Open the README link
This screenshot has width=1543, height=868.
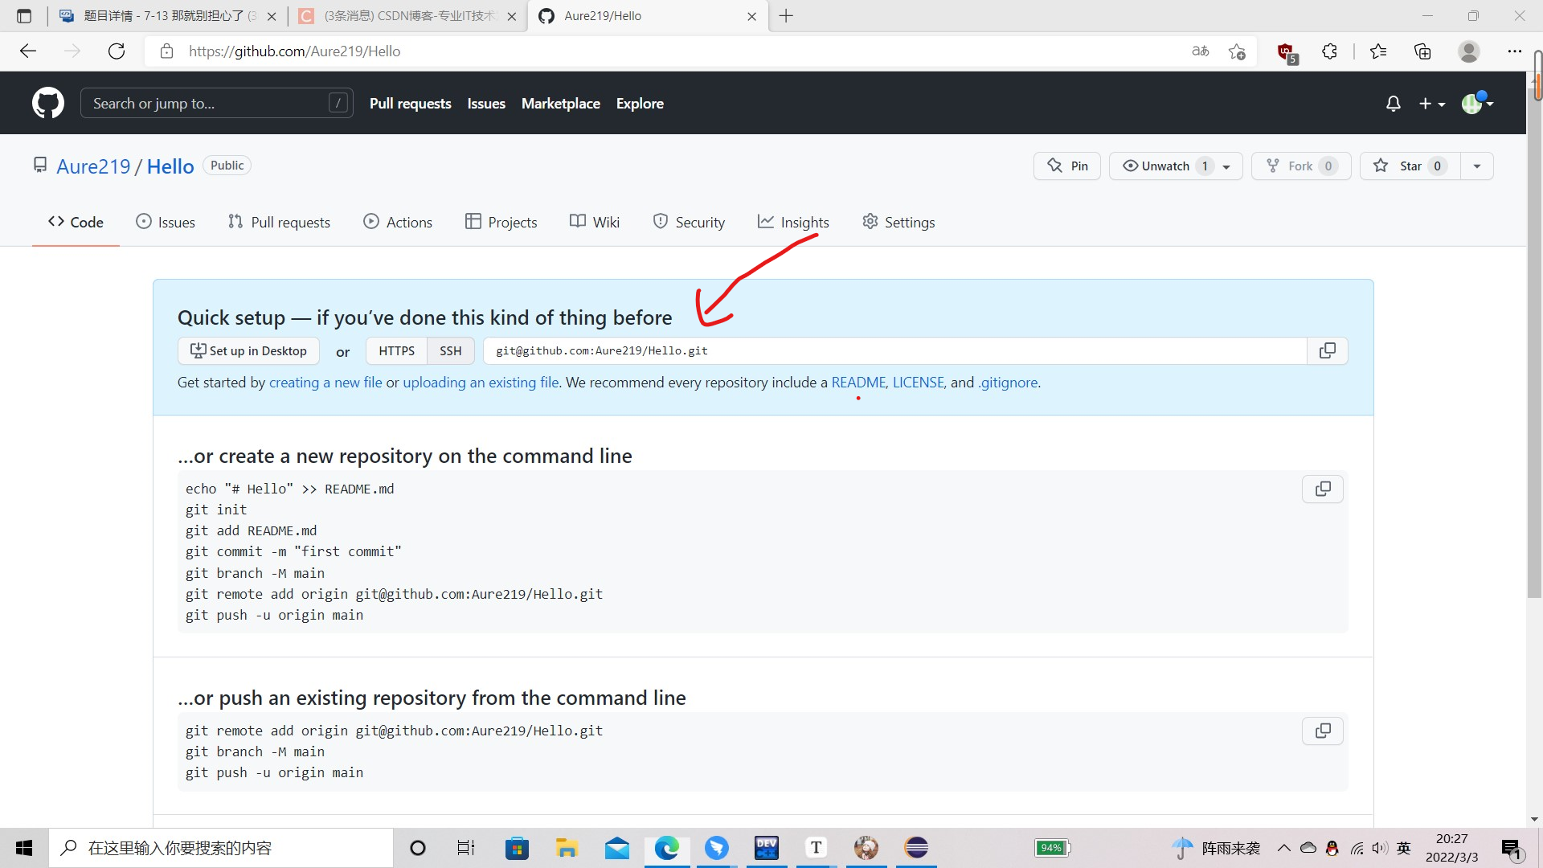pos(858,383)
